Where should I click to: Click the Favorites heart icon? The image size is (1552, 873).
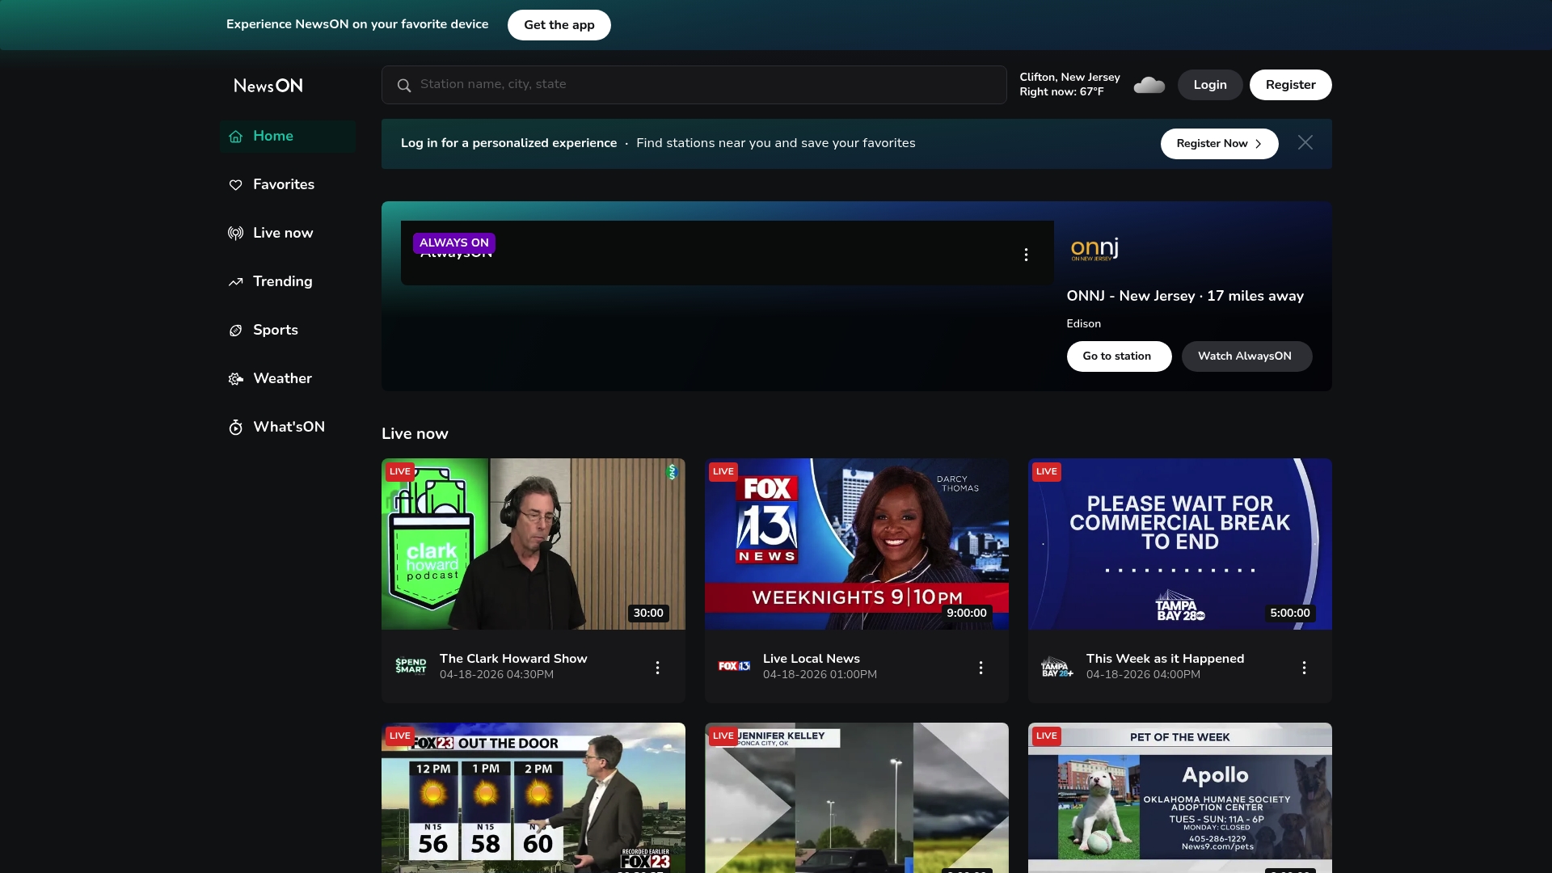(x=235, y=185)
